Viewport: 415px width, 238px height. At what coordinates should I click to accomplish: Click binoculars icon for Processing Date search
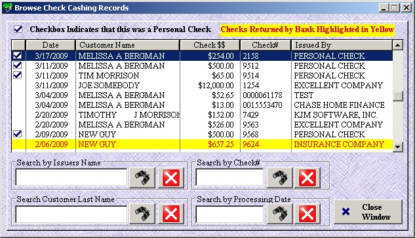coord(280,214)
